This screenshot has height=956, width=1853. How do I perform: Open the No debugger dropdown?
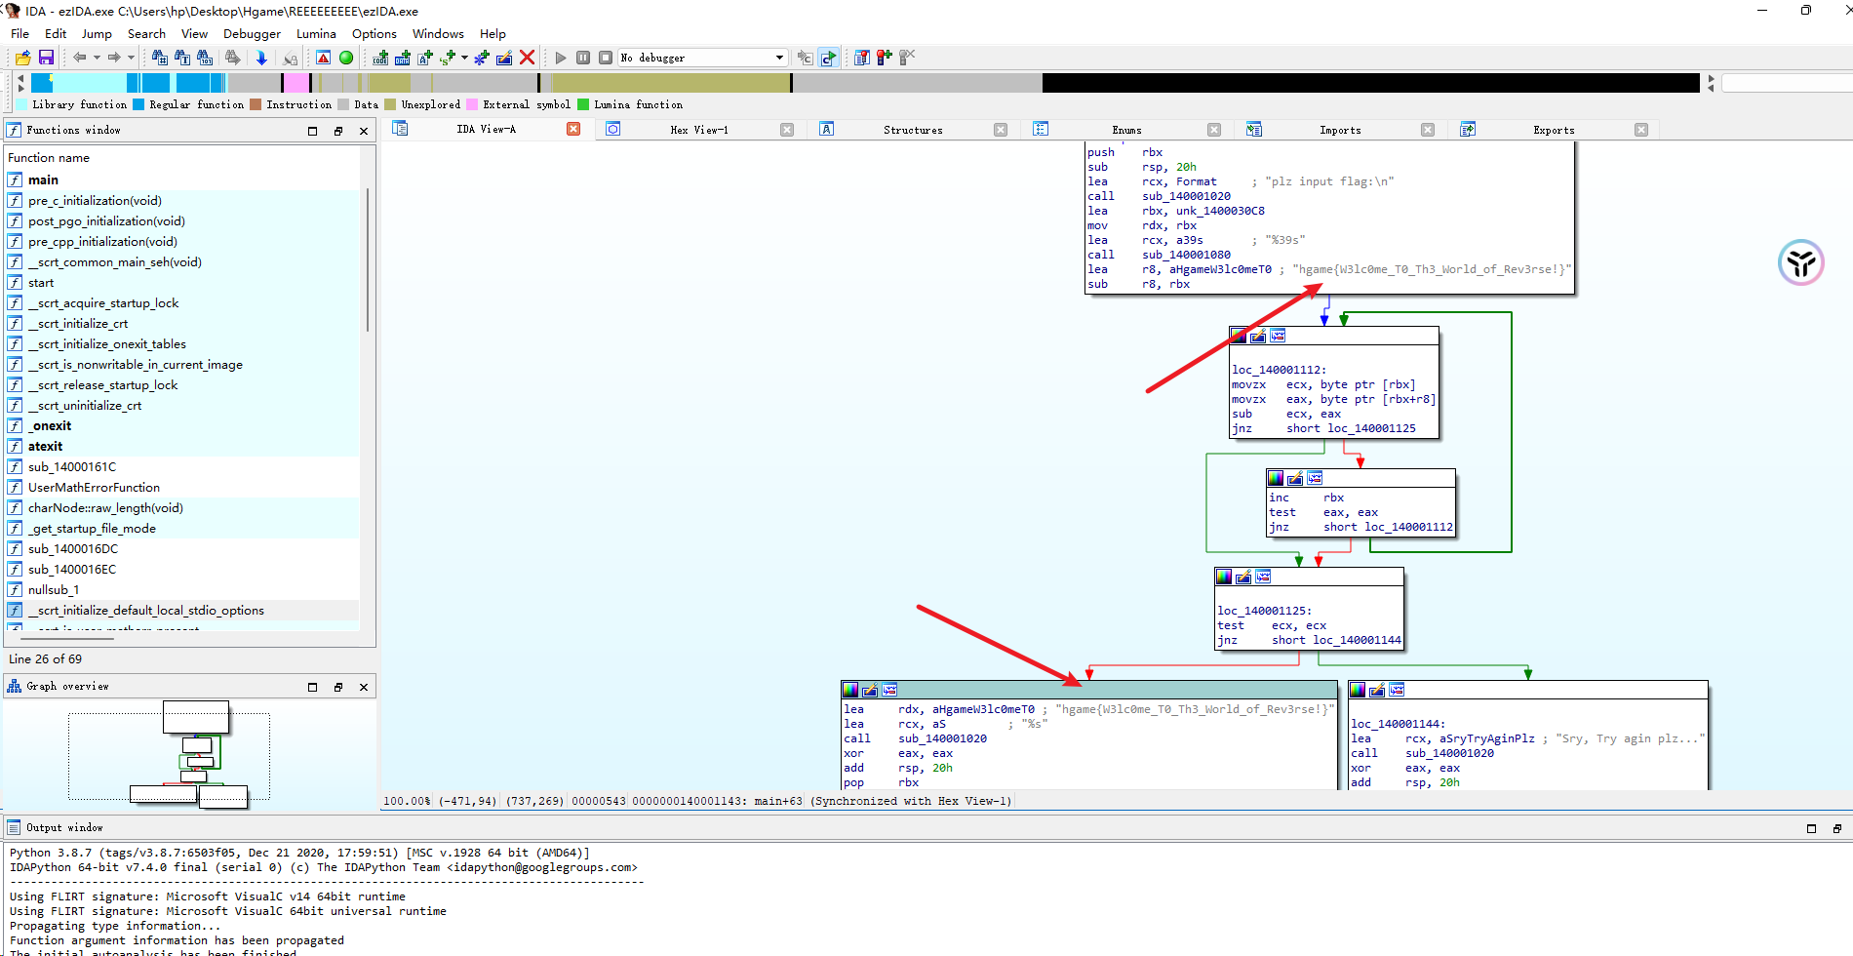coord(702,58)
